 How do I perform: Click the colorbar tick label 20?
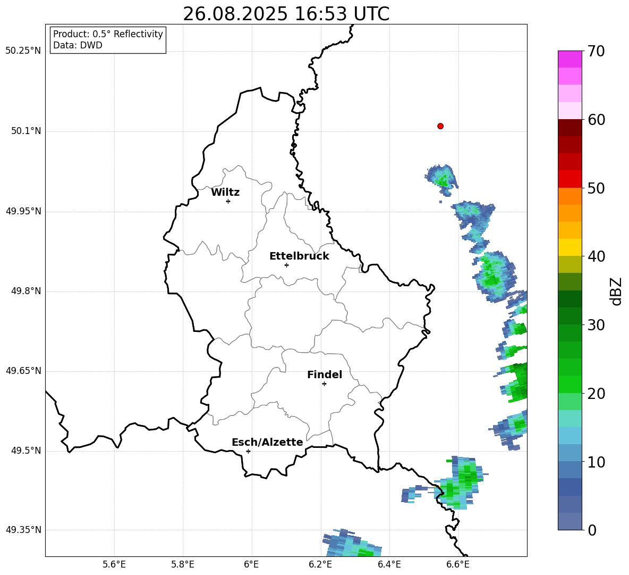pos(596,394)
